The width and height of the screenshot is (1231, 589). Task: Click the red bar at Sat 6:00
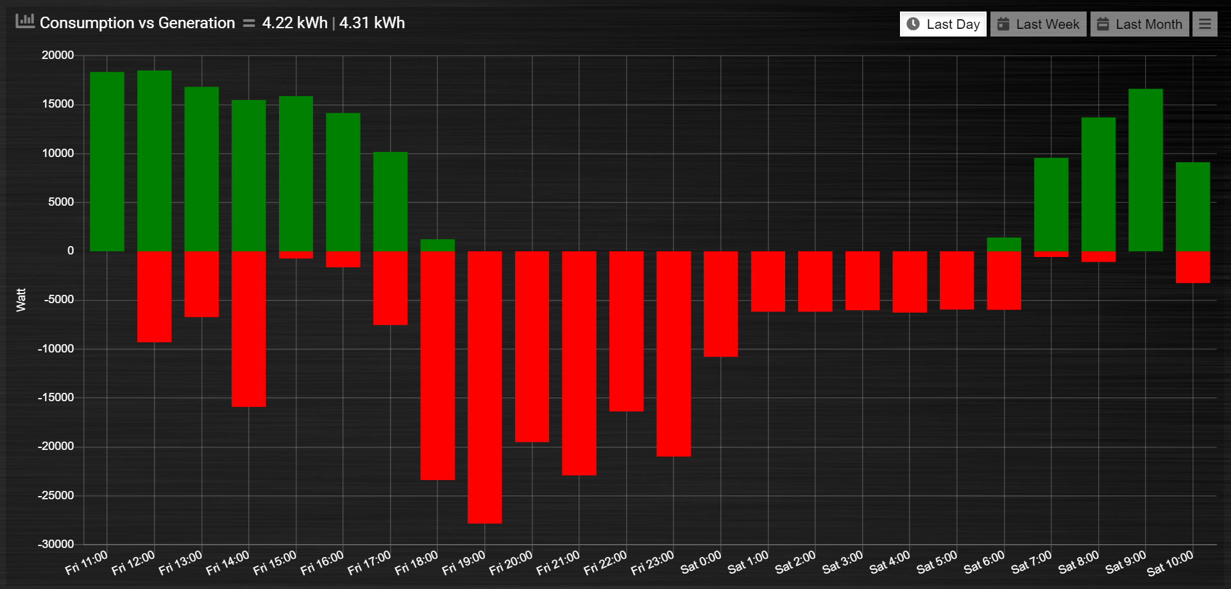[1004, 281]
